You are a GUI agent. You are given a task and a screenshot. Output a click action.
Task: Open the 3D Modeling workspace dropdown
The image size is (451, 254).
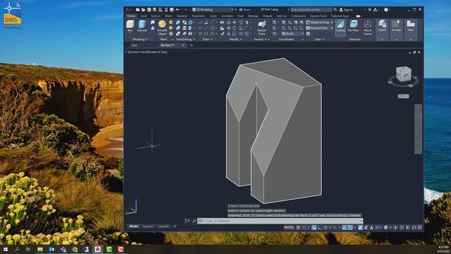click(213, 9)
